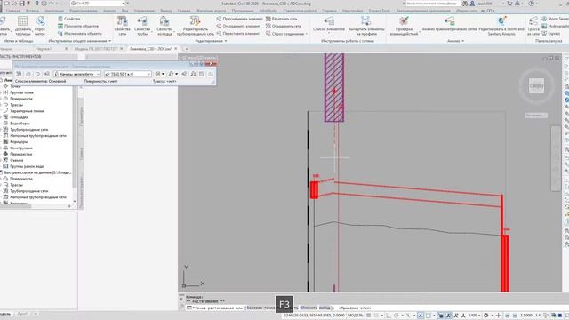Launch Express from launch panel
The width and height of the screenshot is (569, 320).
[551, 34]
